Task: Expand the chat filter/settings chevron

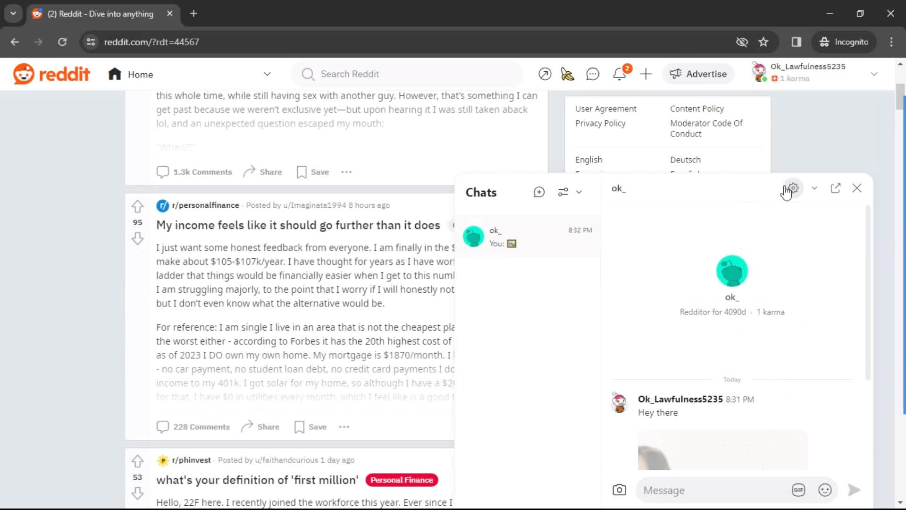Action: tap(579, 192)
